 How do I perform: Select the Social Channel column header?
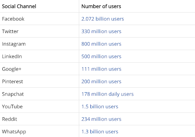click(x=19, y=6)
